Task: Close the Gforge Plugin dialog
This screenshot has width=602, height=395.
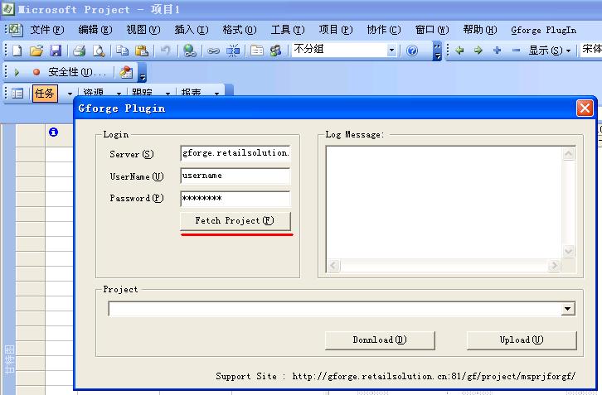Action: point(585,108)
